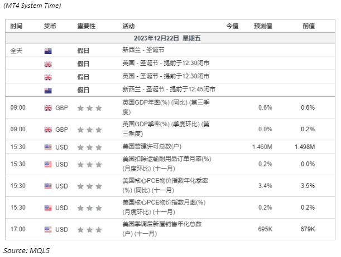
Task: Click the importance stars for 耐用品订单月率 row
Action: tap(89, 165)
